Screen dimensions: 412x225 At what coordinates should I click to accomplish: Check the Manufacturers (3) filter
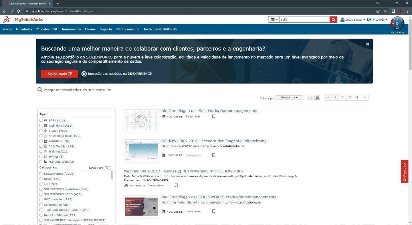tap(41, 162)
